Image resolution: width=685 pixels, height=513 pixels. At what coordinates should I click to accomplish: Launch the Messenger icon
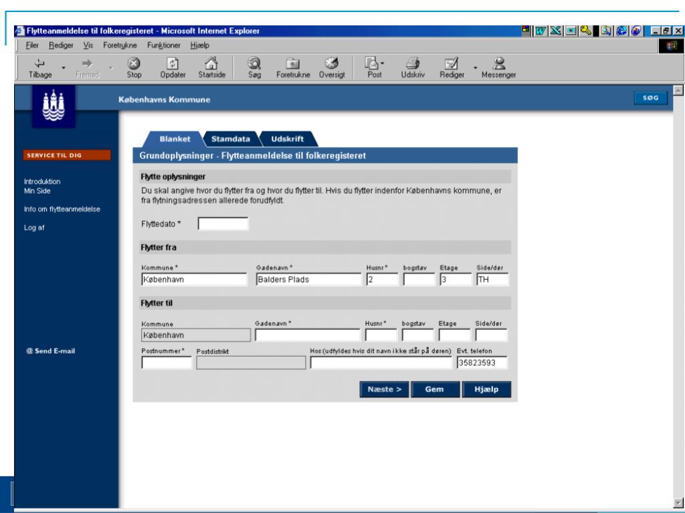(498, 69)
